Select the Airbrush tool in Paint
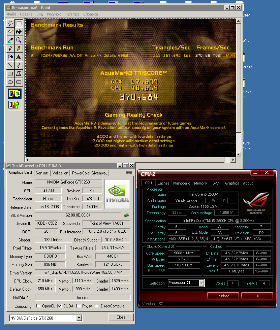 pos(10,57)
